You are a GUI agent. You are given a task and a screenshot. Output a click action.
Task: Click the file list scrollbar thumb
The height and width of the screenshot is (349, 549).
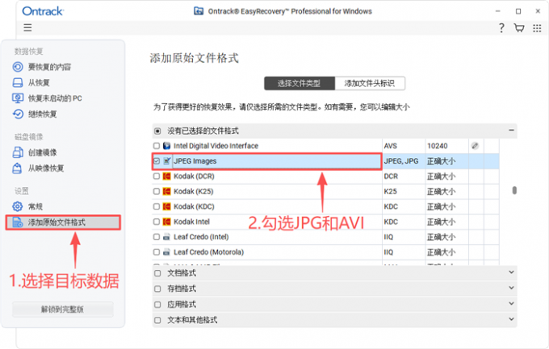(x=514, y=190)
